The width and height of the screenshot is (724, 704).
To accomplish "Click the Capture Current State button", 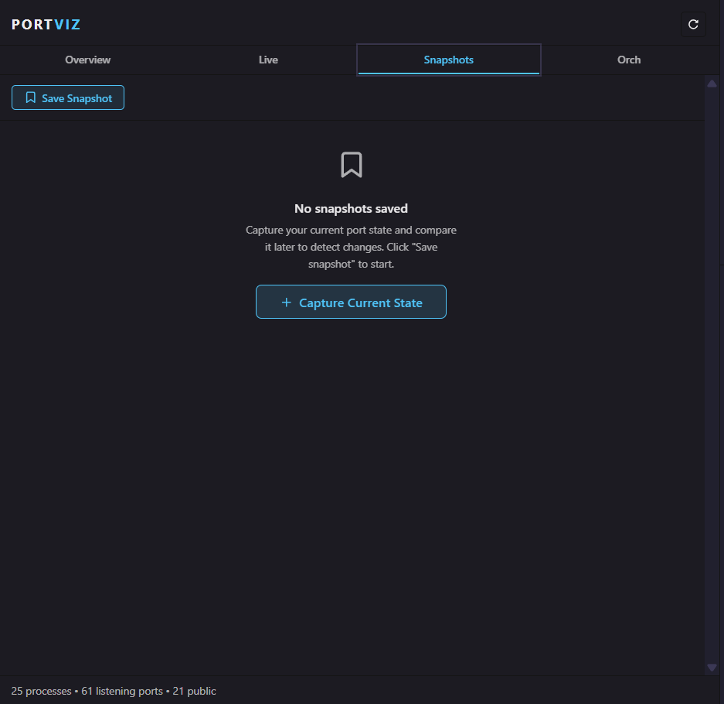I will point(351,302).
